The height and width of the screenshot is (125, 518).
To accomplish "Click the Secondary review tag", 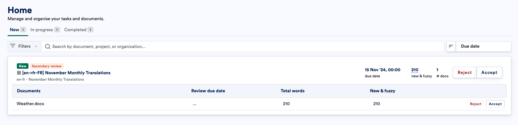I will pyautogui.click(x=47, y=66).
